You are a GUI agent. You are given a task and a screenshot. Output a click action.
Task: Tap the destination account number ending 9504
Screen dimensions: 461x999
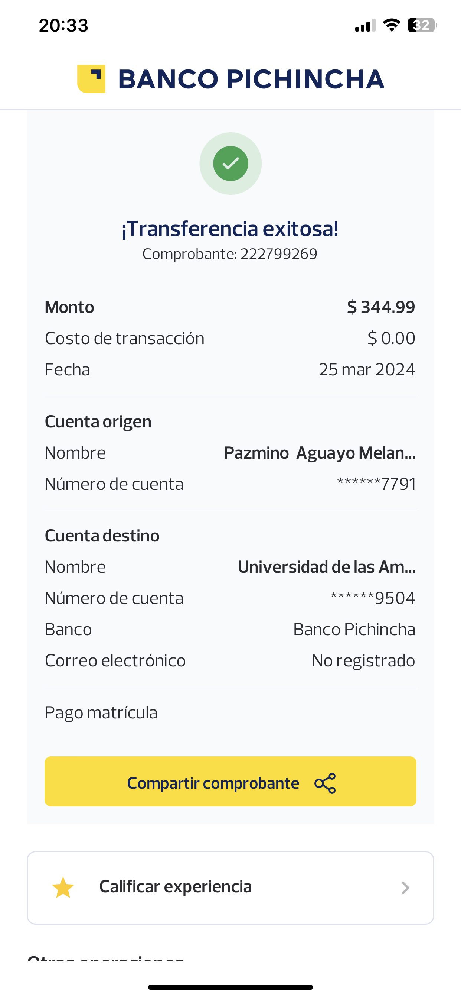click(372, 598)
